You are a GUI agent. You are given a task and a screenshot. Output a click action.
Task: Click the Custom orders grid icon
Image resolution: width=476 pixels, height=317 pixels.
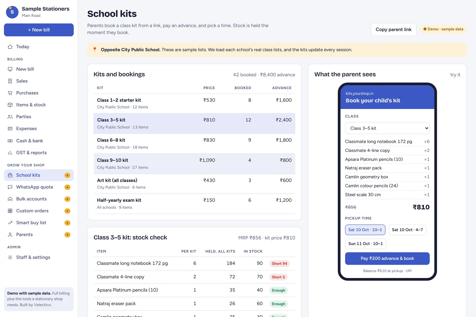pos(10,211)
